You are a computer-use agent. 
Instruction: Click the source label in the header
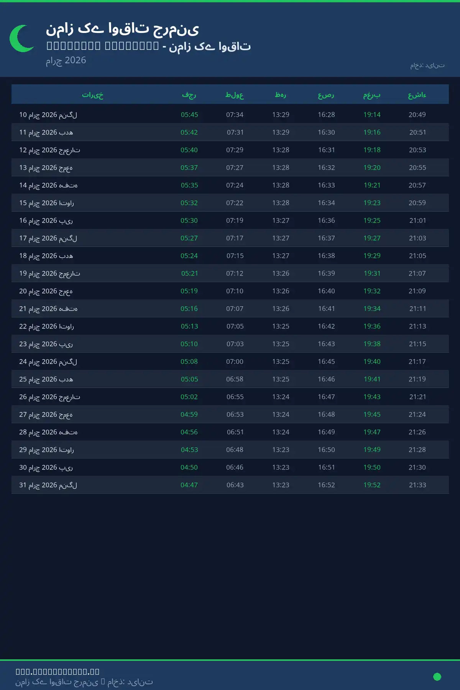pyautogui.click(x=427, y=66)
